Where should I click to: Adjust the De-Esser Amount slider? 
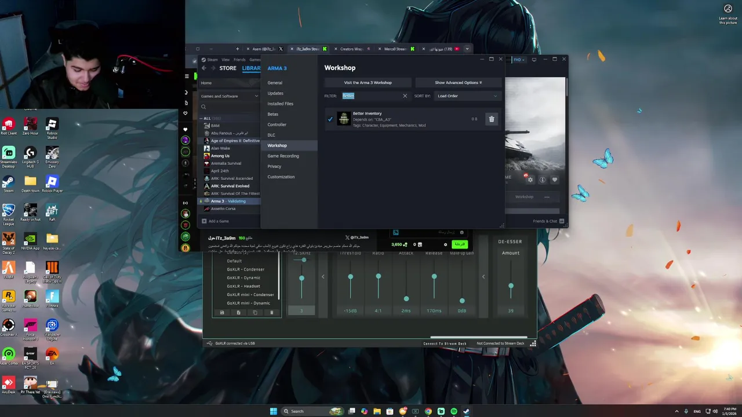[511, 286]
